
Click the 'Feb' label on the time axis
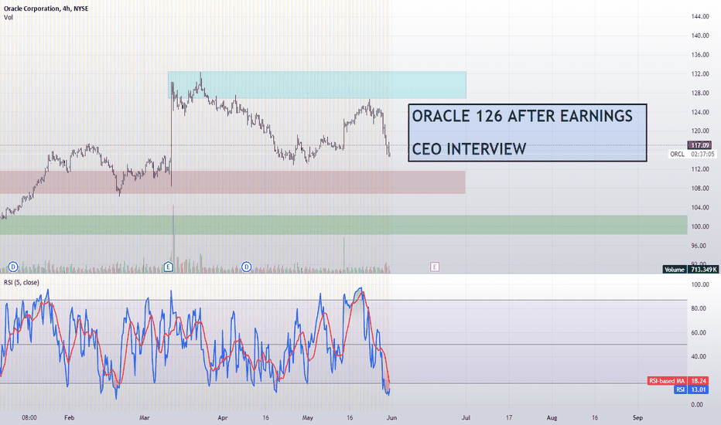(x=69, y=417)
